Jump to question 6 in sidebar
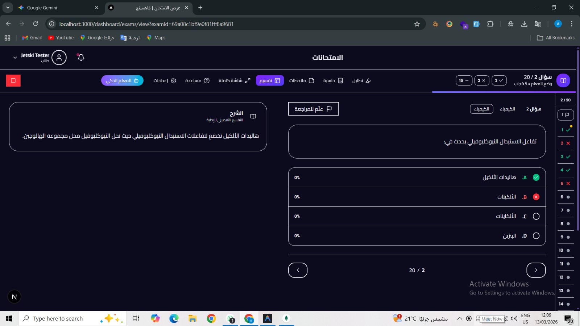580x326 pixels. pos(565,197)
